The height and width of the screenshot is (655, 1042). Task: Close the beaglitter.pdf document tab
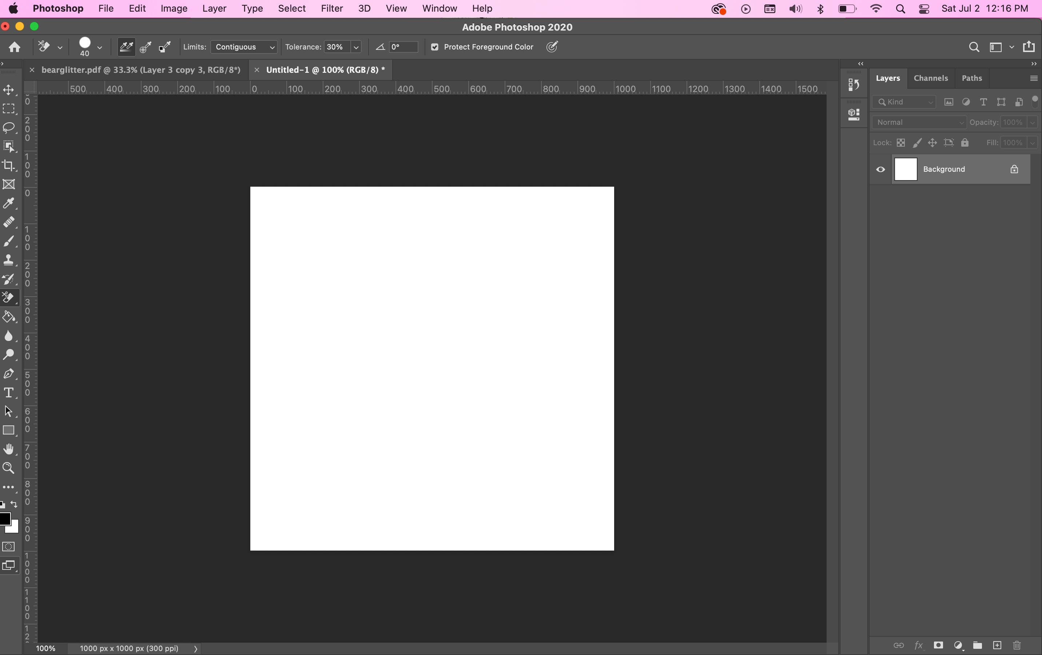32,70
